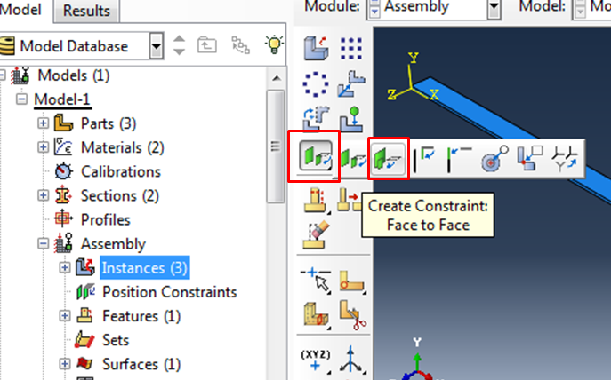Click the light bulb icon in model tree toolbar
The image size is (611, 380).
point(274,45)
